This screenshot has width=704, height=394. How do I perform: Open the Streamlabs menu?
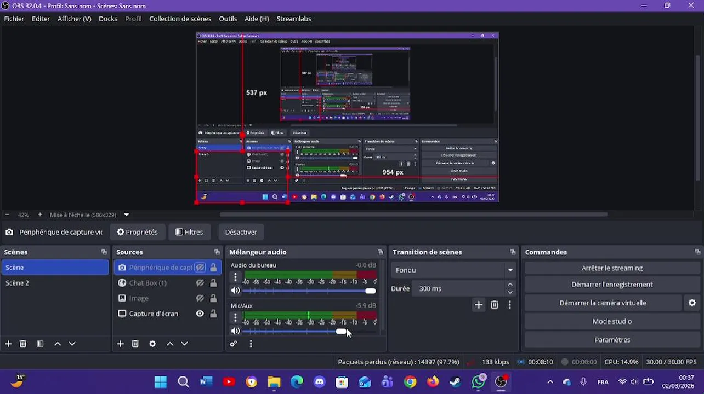[x=294, y=19]
